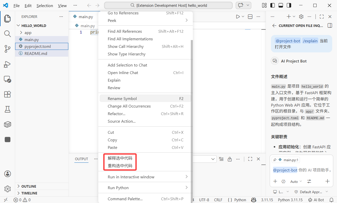Open the configure tools sliders in chat input

tap(309, 181)
